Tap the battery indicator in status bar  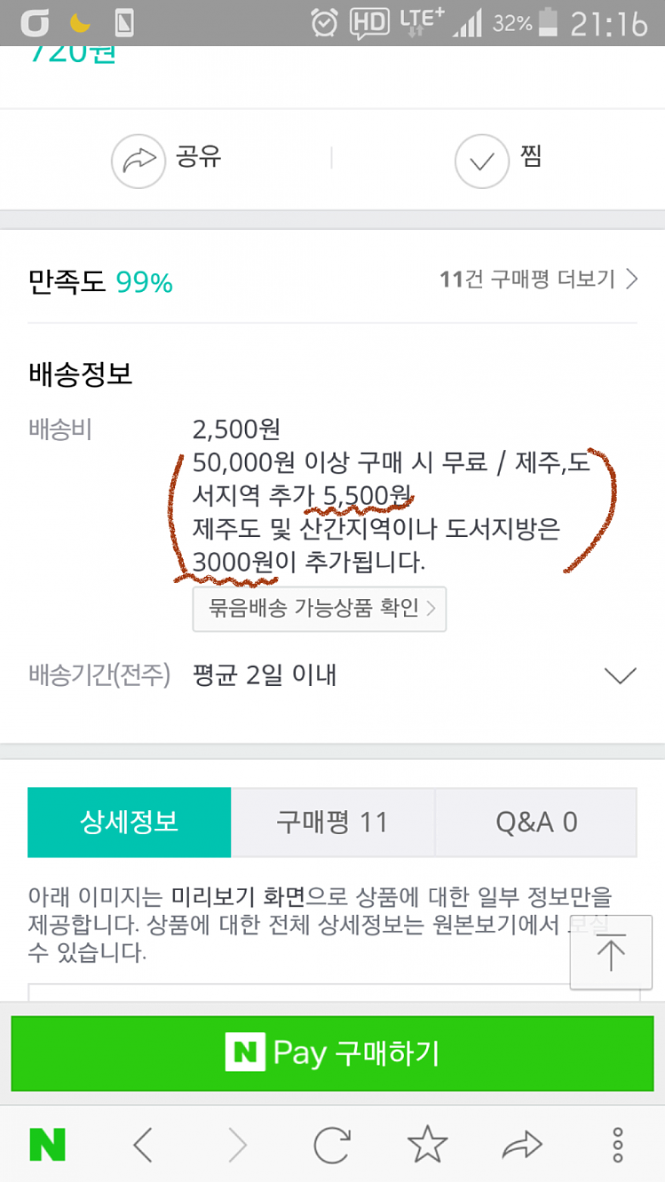tap(550, 23)
